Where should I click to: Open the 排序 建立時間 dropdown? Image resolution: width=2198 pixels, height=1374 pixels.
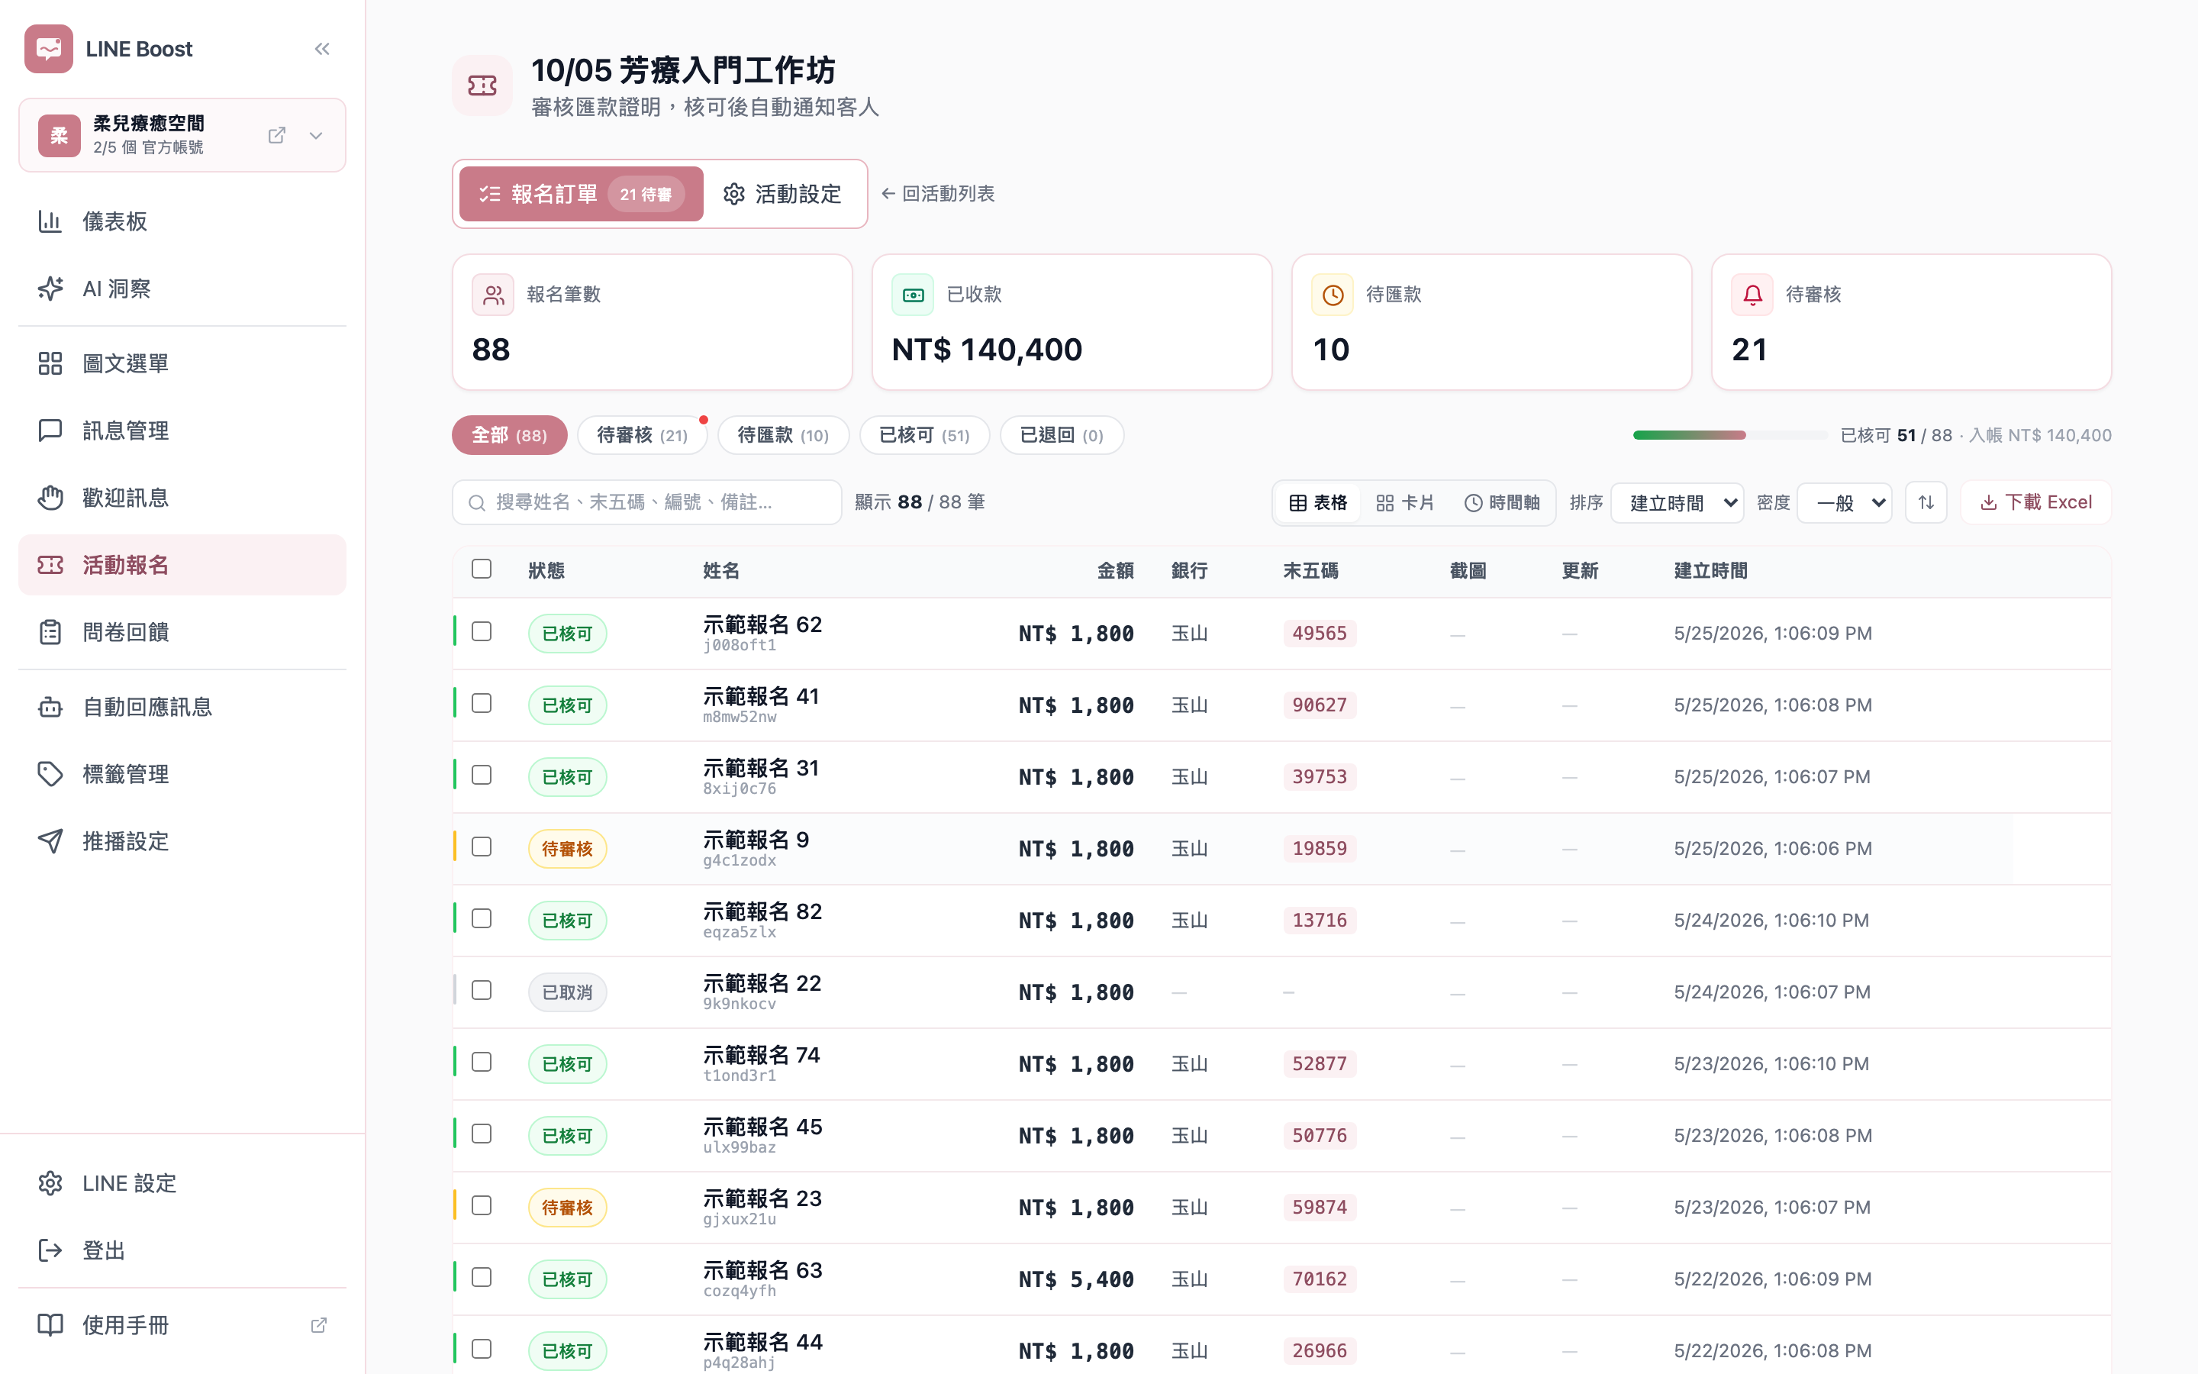point(1677,502)
